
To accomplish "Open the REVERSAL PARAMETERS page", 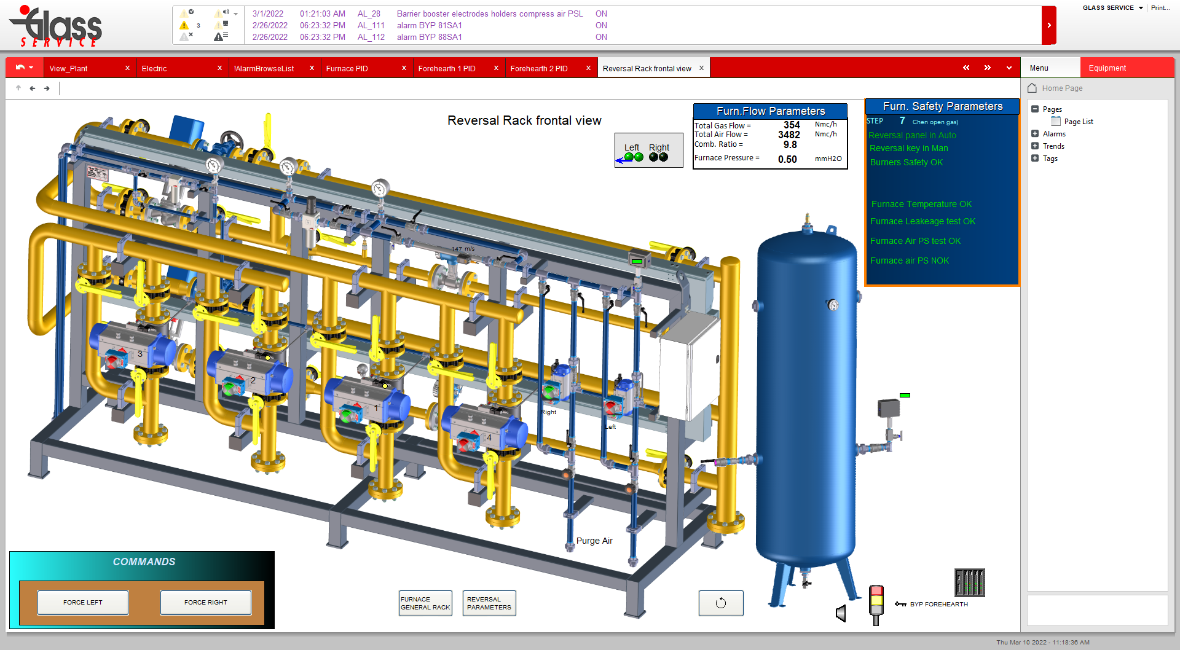I will tap(489, 603).
